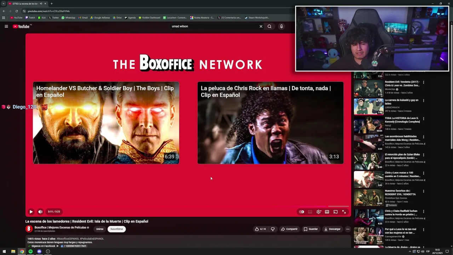Open La carrera de kakashi y guy thumbnail
The image size is (453, 255).
(x=368, y=106)
